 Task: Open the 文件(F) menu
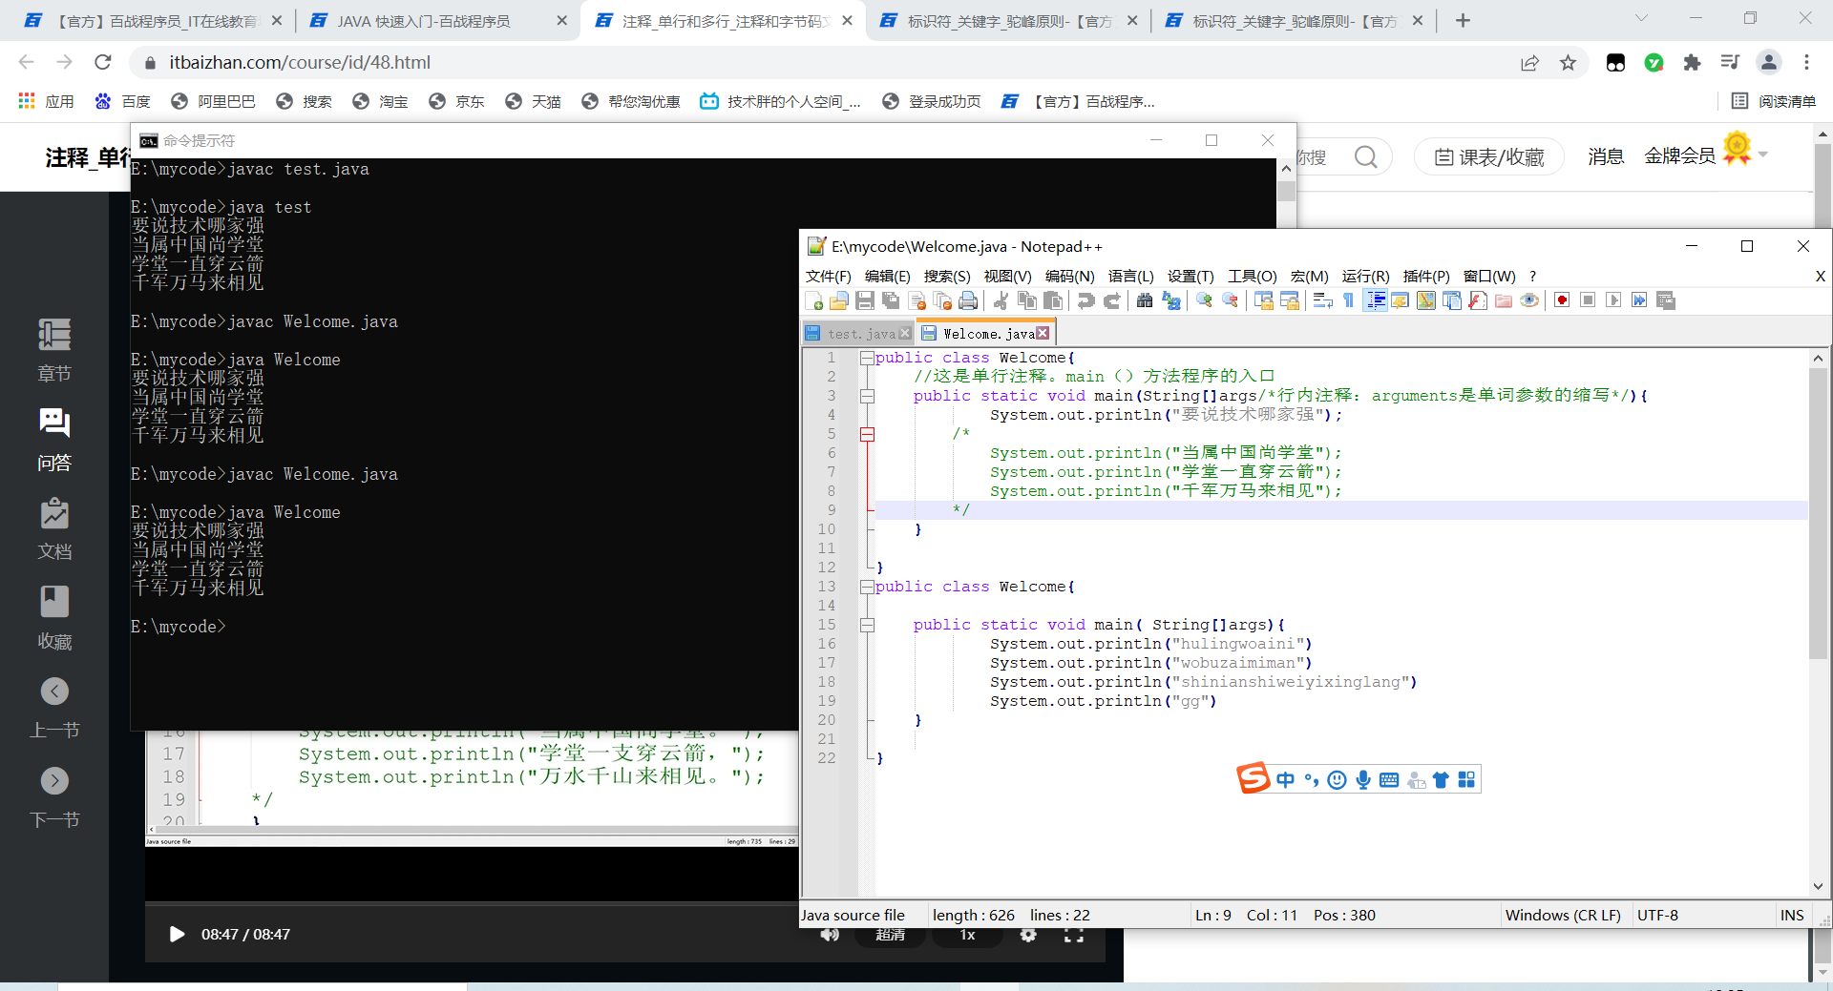click(828, 276)
